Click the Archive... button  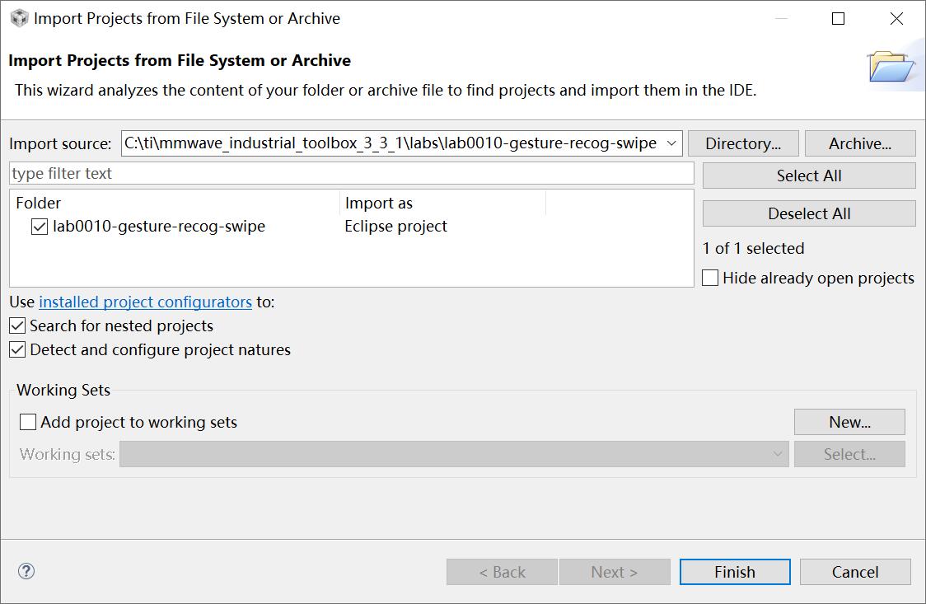(859, 143)
